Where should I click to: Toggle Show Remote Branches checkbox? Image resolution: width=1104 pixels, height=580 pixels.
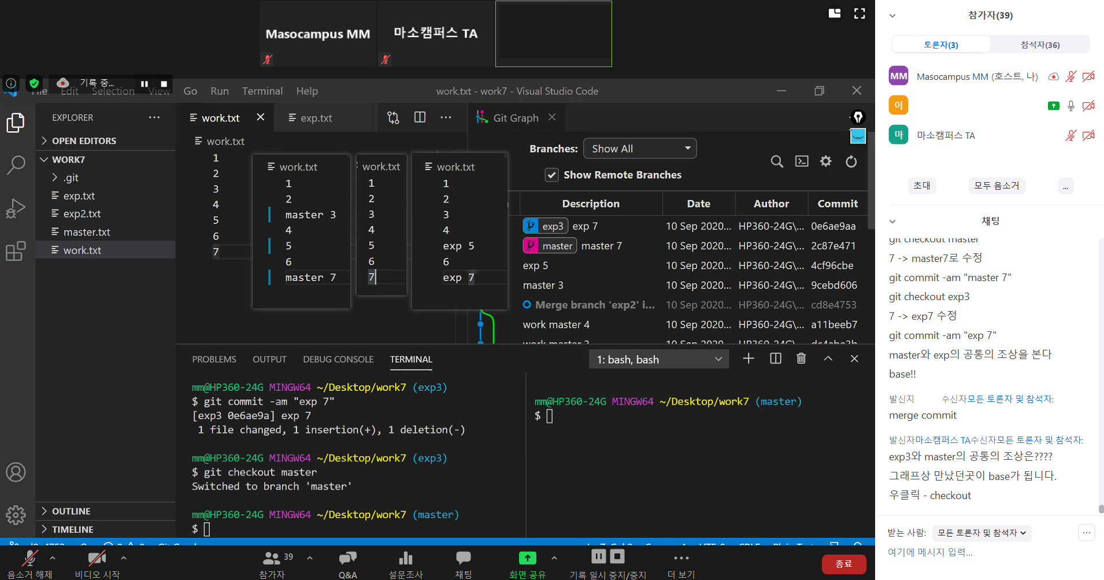[552, 175]
